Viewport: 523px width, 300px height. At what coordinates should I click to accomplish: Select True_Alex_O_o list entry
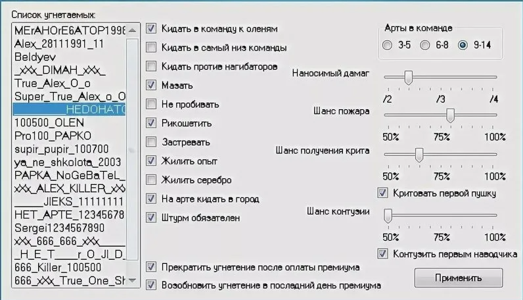point(70,83)
